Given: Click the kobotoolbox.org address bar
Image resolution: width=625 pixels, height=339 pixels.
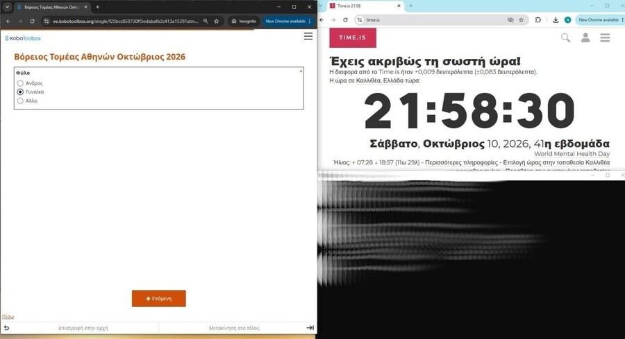Looking at the screenshot, I should click(126, 21).
